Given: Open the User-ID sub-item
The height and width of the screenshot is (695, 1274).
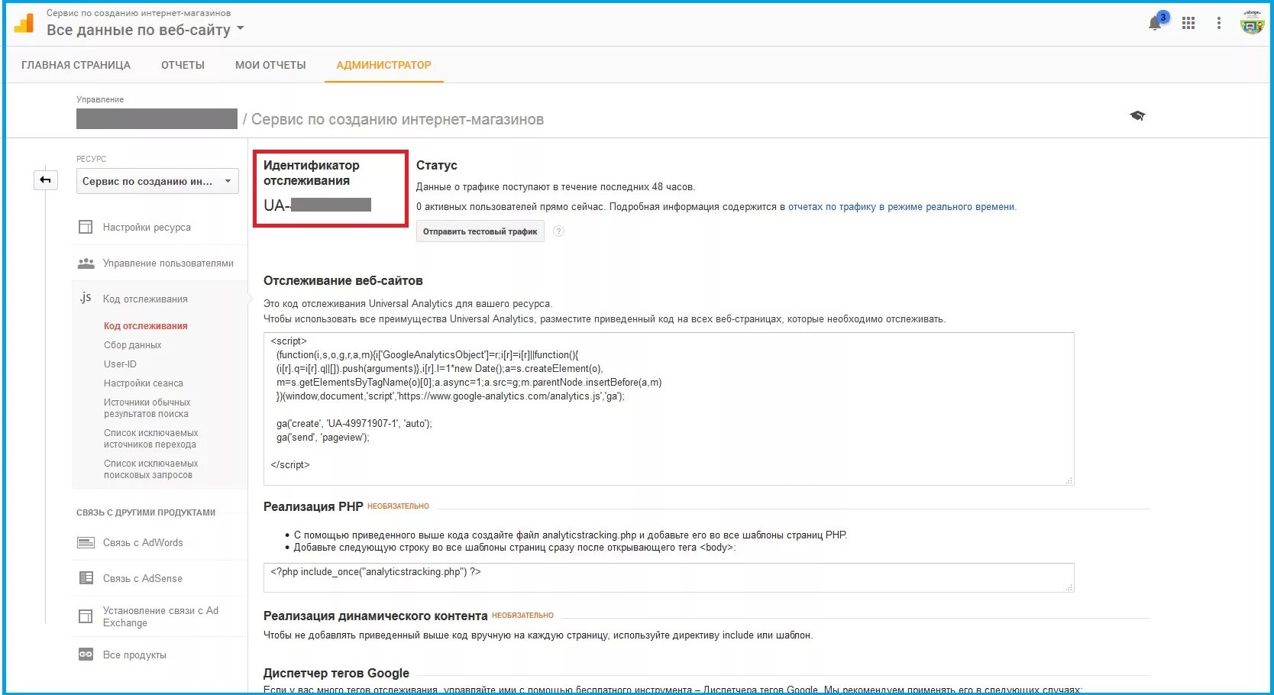Looking at the screenshot, I should pos(120,364).
